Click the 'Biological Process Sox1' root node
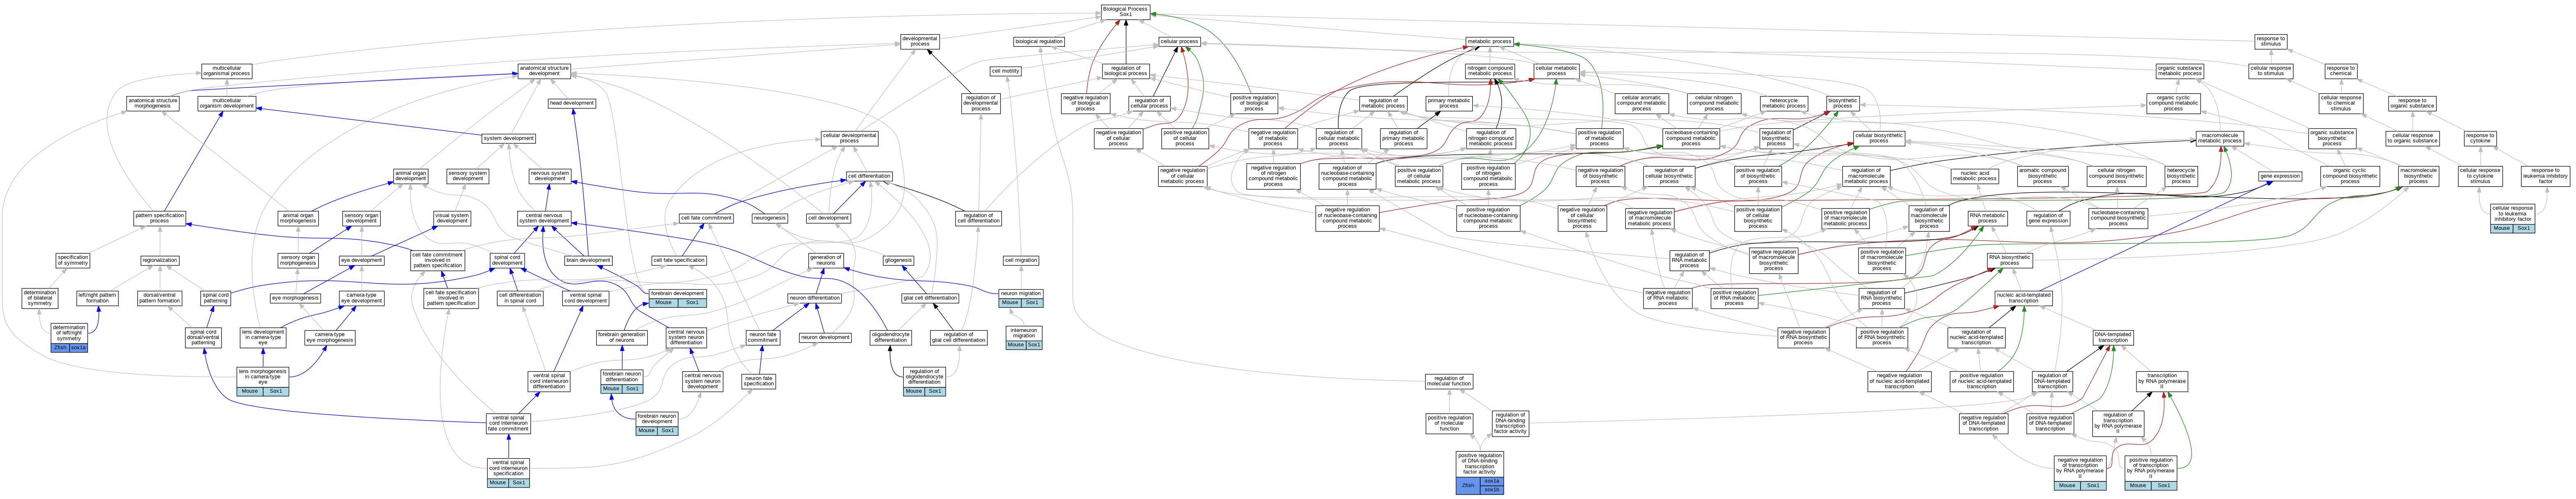 pyautogui.click(x=1125, y=11)
